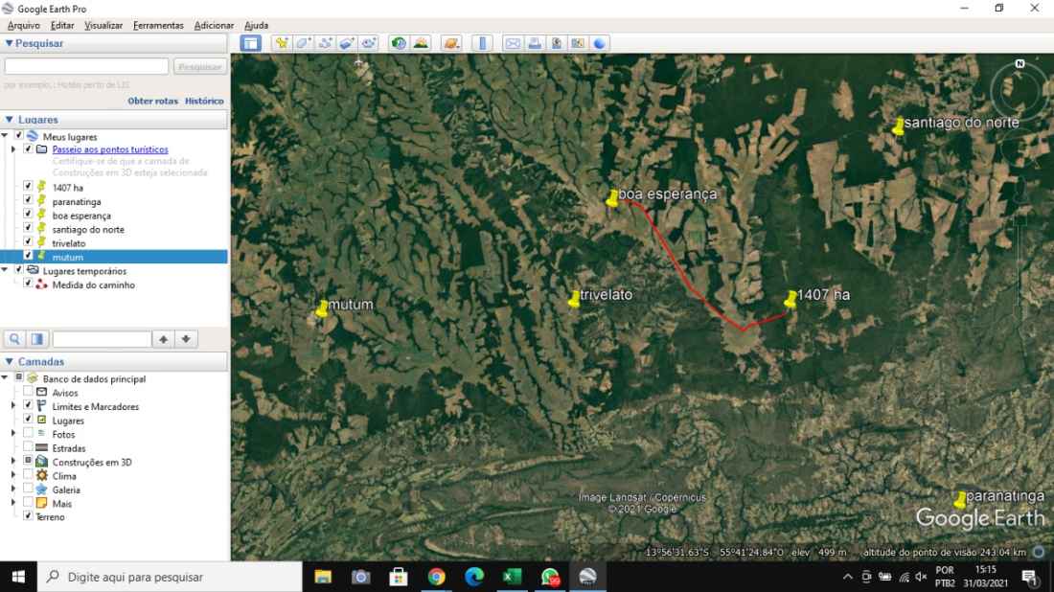Viewport: 1054px width, 592px height.
Task: Toggle the sidebar visibility toolbar button
Action: tap(251, 44)
